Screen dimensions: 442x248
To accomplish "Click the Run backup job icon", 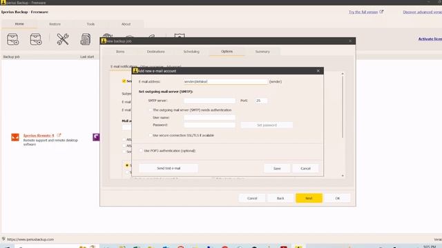I will tap(36, 39).
